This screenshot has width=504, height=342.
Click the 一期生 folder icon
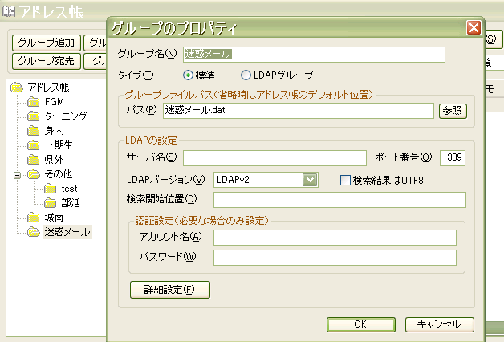click(x=34, y=145)
